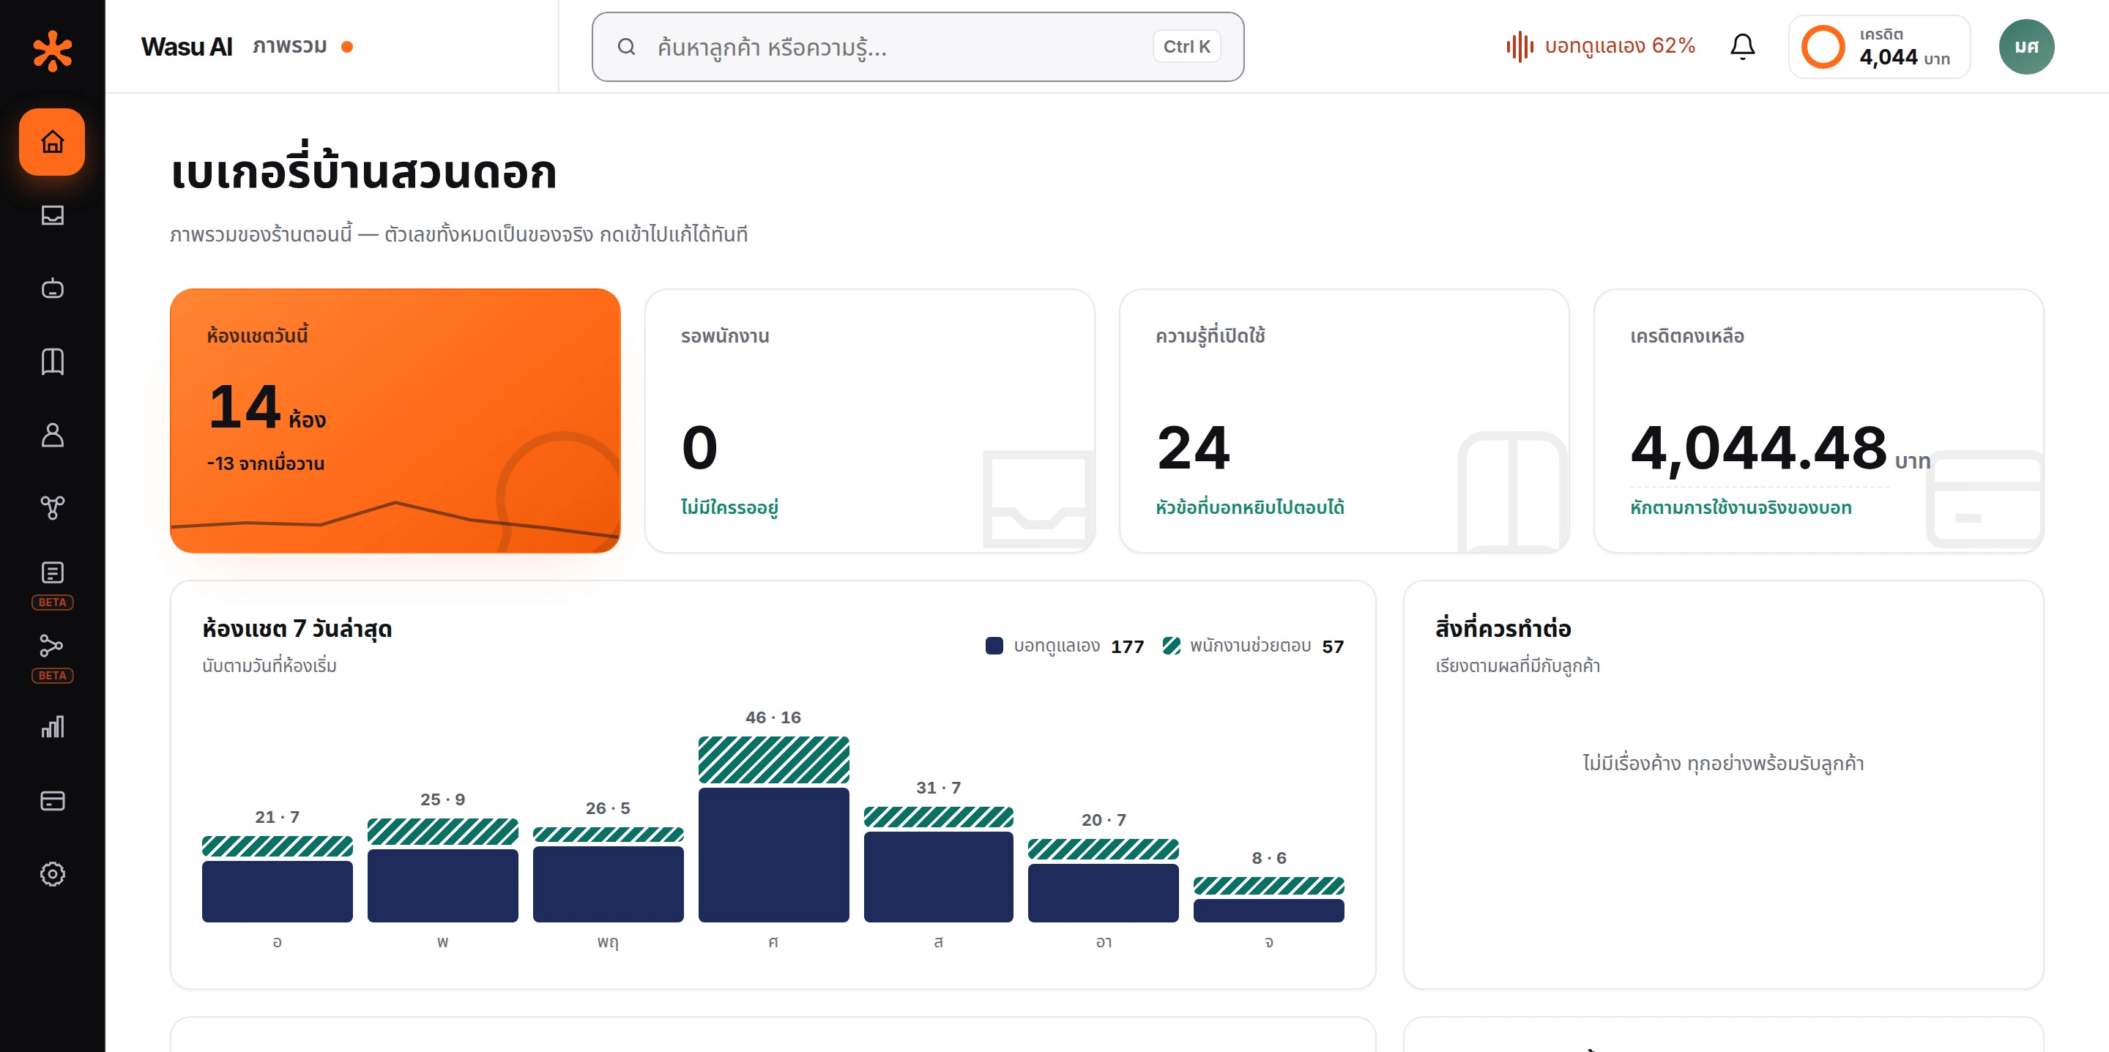This screenshot has height=1052, width=2109.
Task: Open the ความรู้ที่เปิดใช้ 24 card
Action: pos(1344,420)
